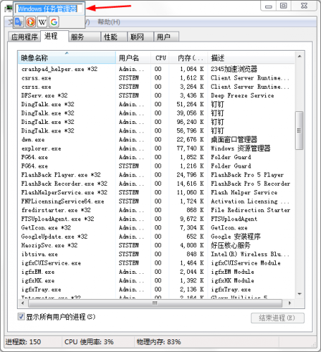Sort by the CPU column header
Viewport: 321px width, 352px height.
tap(160, 58)
